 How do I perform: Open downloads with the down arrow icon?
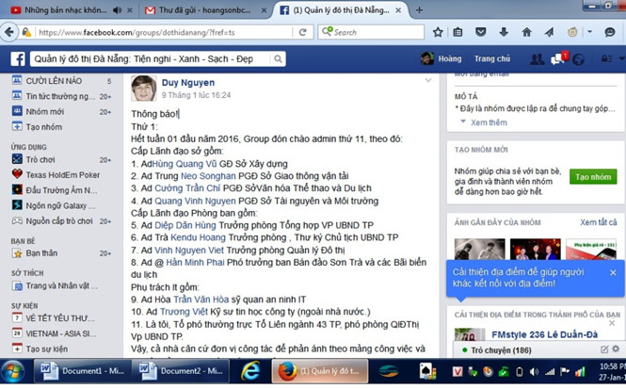(504, 32)
